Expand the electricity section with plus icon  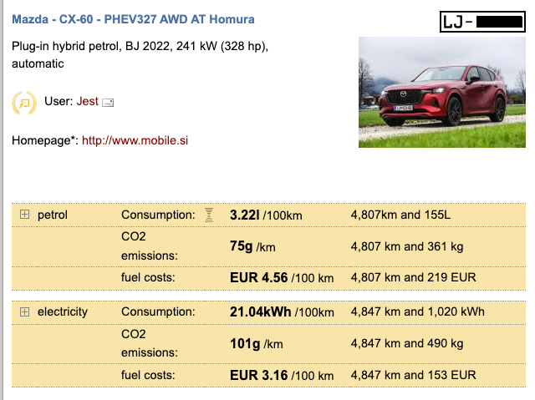(24, 311)
